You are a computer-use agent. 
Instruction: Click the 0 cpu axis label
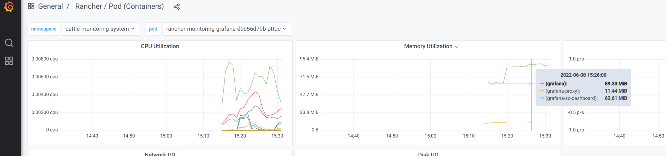point(52,130)
